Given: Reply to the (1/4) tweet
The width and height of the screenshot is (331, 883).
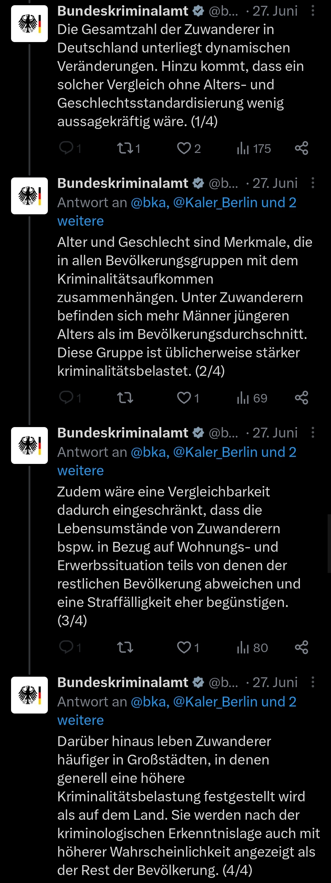Looking at the screenshot, I should point(70,148).
